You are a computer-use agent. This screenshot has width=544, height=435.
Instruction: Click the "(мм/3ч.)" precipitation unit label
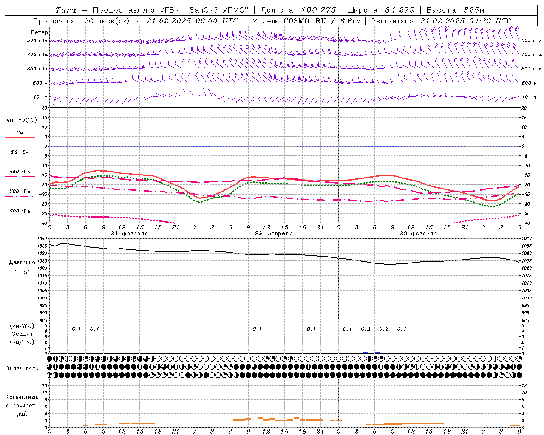click(x=22, y=326)
